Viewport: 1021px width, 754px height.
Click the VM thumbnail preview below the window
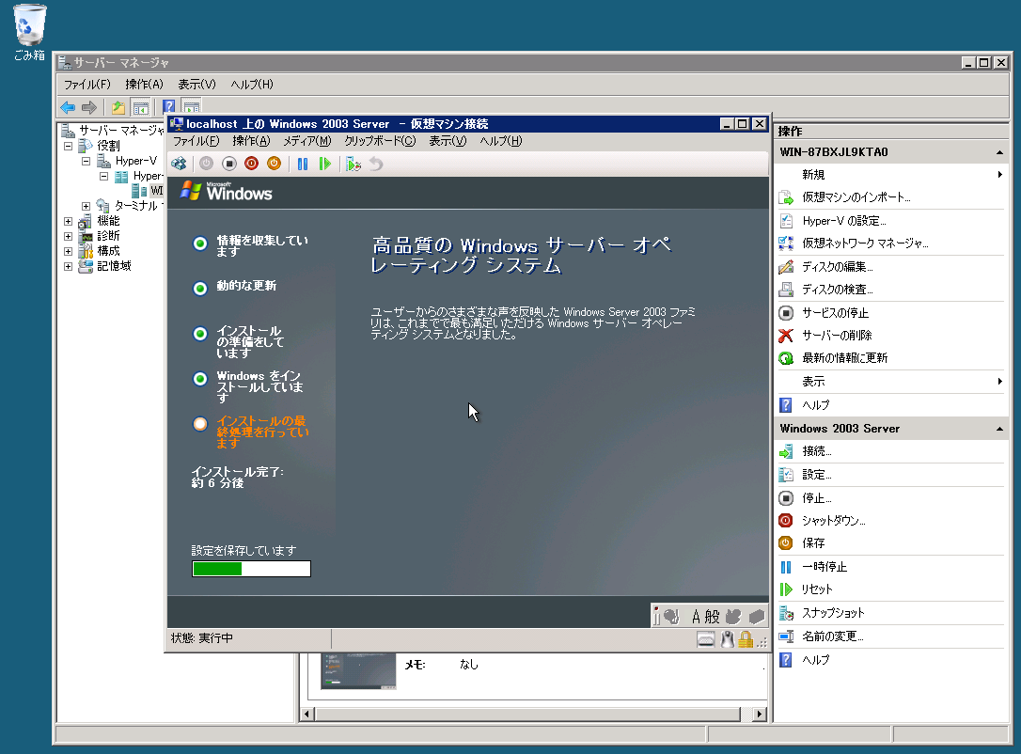pos(358,670)
